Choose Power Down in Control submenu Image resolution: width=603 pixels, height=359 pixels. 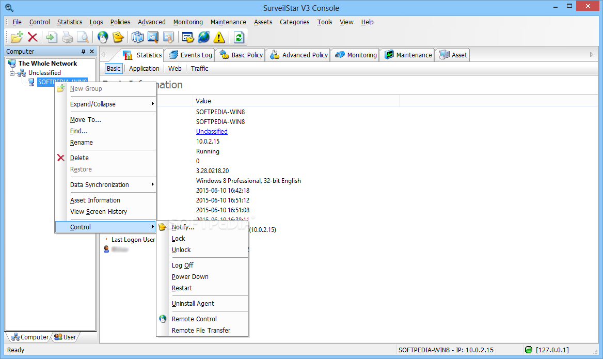tap(202, 277)
